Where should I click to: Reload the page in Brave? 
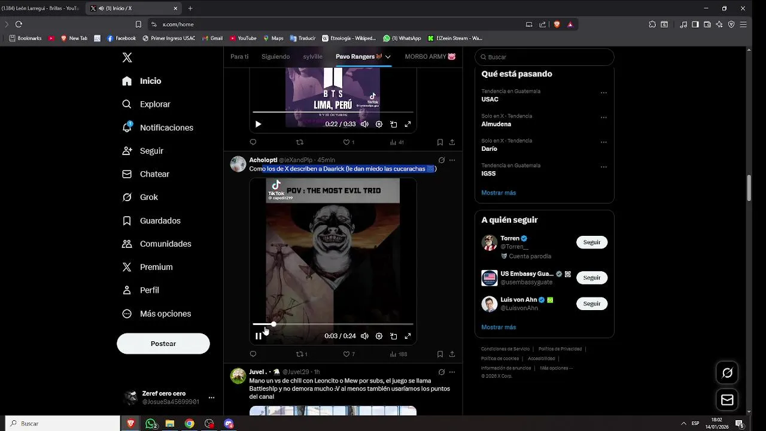click(x=19, y=25)
